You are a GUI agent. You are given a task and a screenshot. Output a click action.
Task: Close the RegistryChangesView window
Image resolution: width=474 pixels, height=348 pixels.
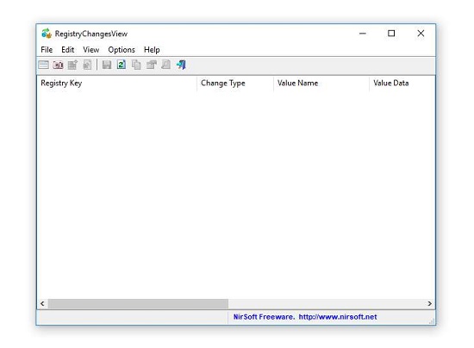421,34
